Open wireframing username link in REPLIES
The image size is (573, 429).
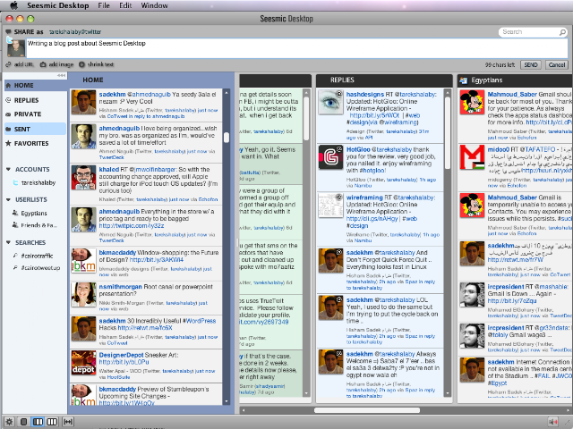coord(364,198)
